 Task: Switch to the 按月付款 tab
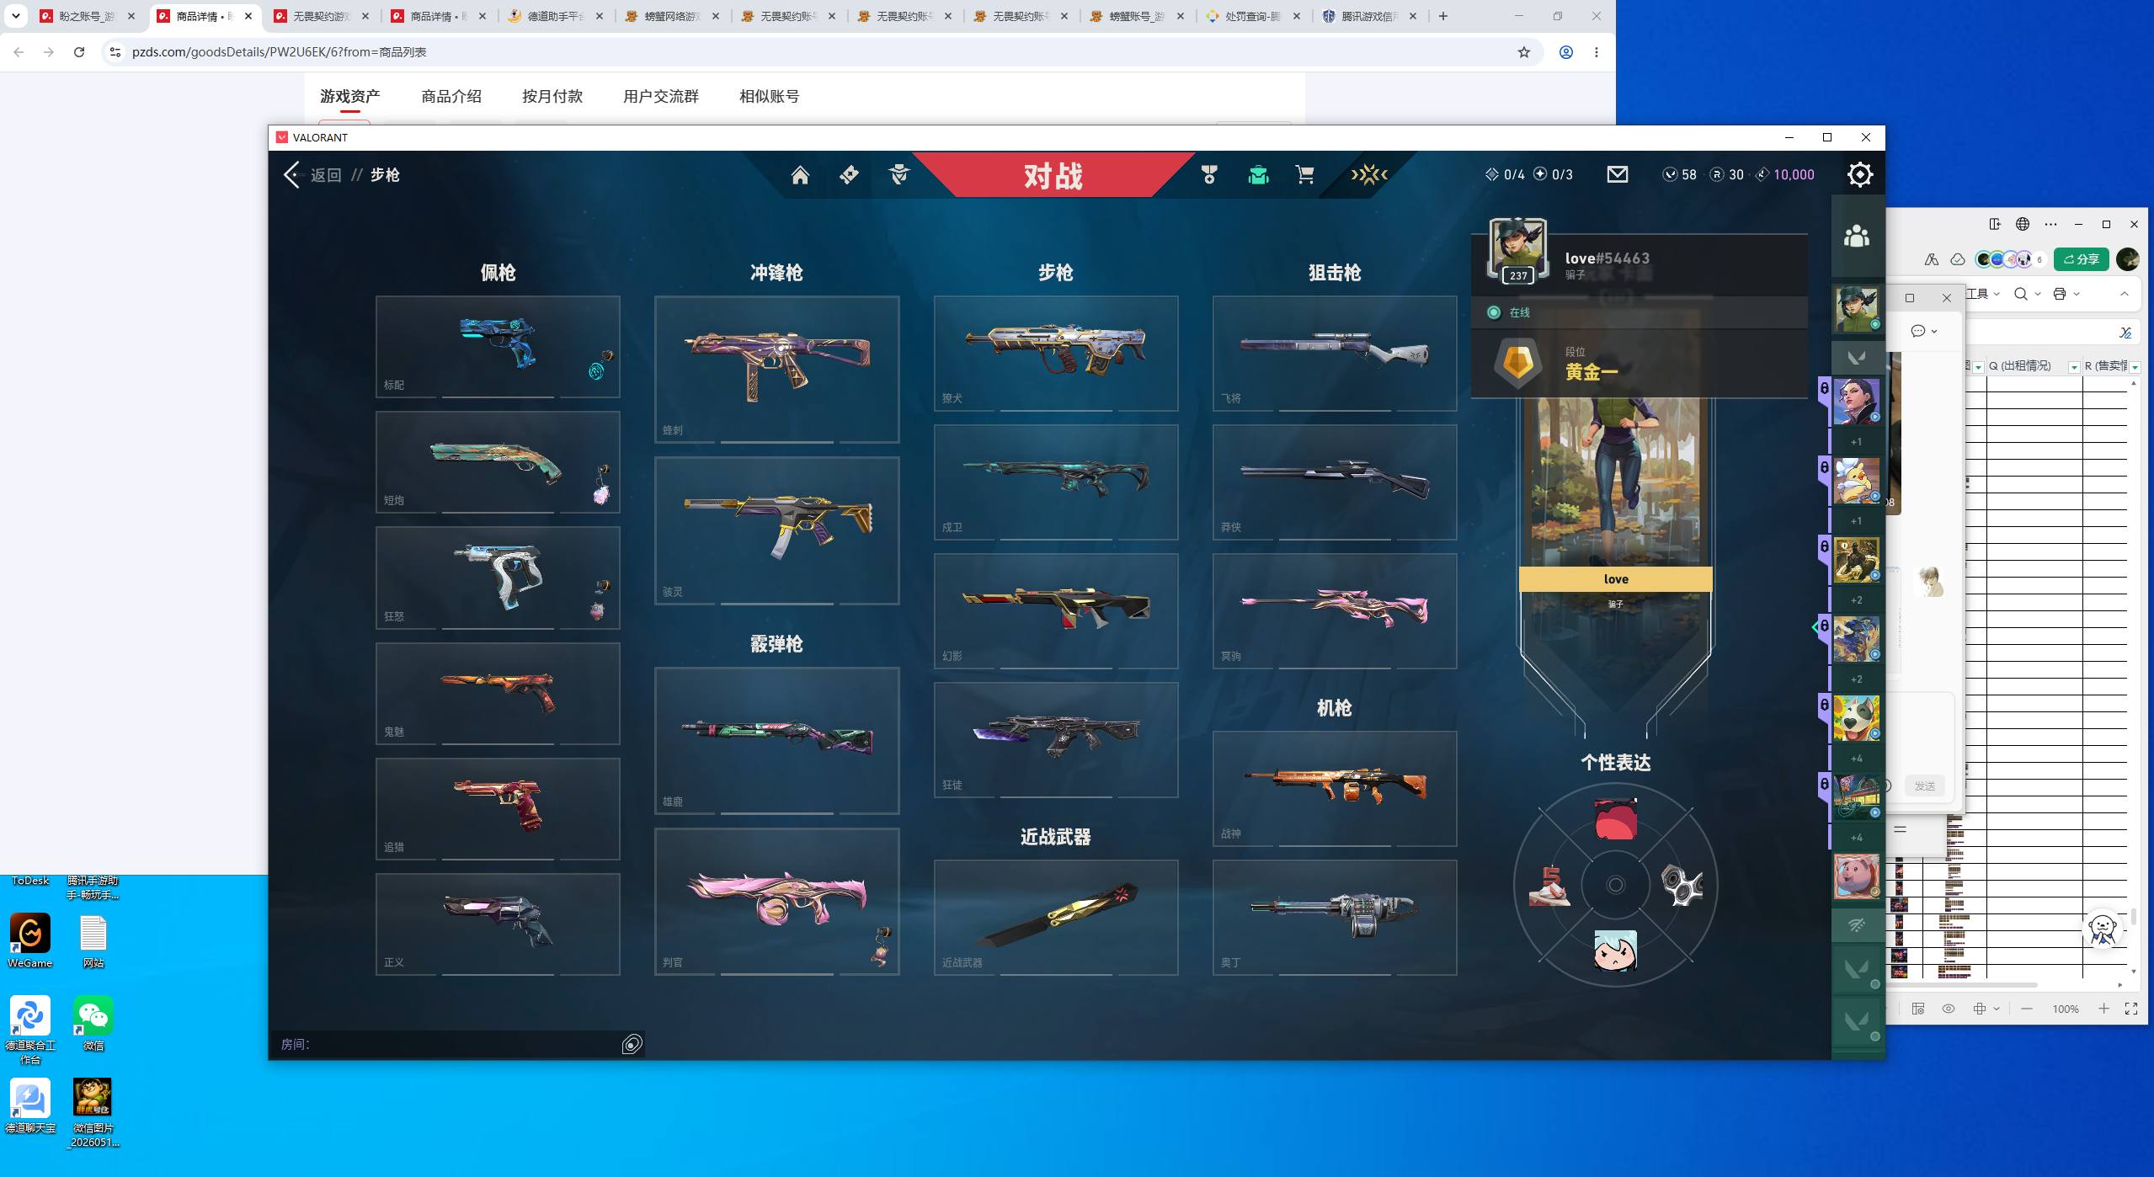pos(552,96)
